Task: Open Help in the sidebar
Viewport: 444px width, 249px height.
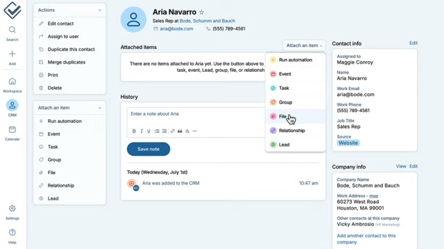Action: [12, 237]
